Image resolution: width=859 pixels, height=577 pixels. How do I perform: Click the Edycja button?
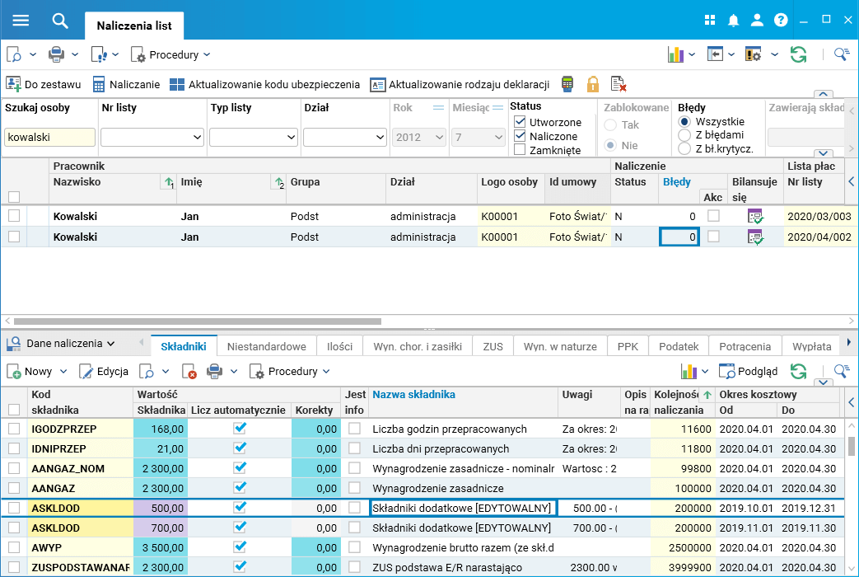[x=104, y=371]
